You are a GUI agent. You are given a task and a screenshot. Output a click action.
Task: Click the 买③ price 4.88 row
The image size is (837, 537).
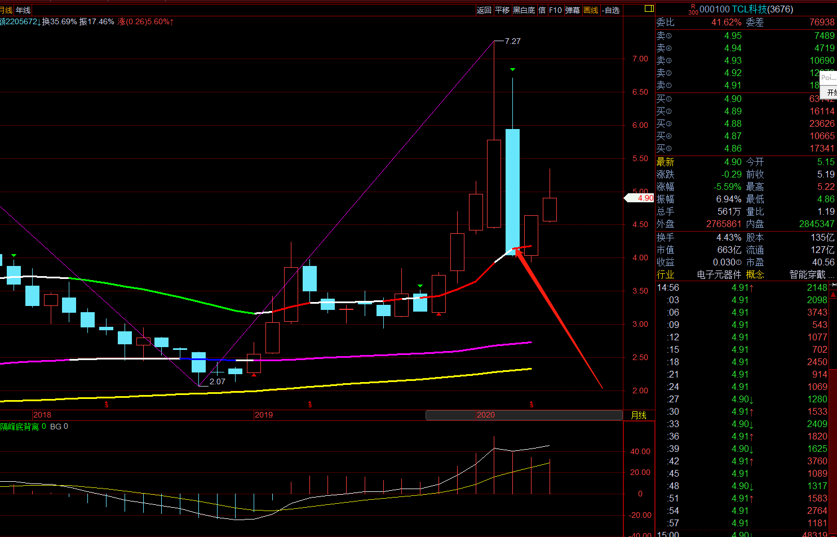(x=746, y=123)
